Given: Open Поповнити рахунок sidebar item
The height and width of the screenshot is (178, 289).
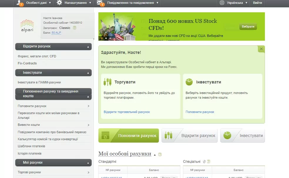Looking at the screenshot, I should 54,106.
